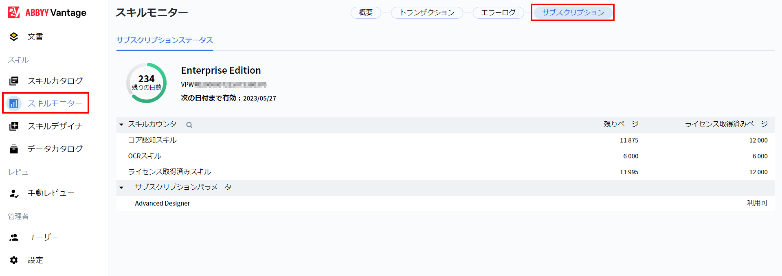Click the スキルモニター bar chart icon
This screenshot has height=276, width=782.
[14, 103]
